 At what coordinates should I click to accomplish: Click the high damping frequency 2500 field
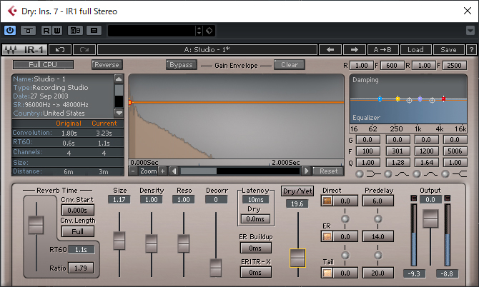coord(454,65)
